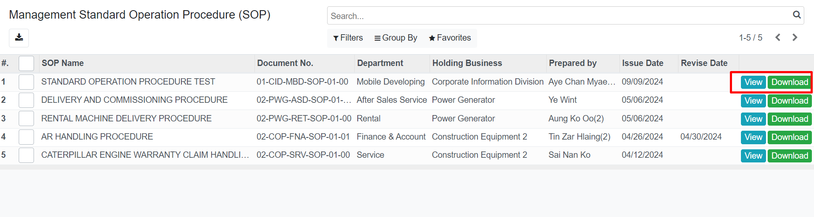
Task: Open the STANDARD OPERATION PROCEDURE TEST record
Action: point(128,82)
